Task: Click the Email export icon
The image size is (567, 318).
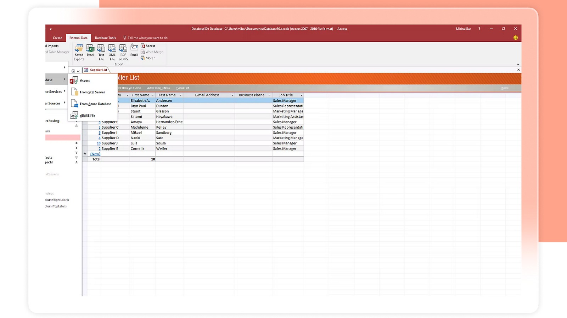Action: 134,50
